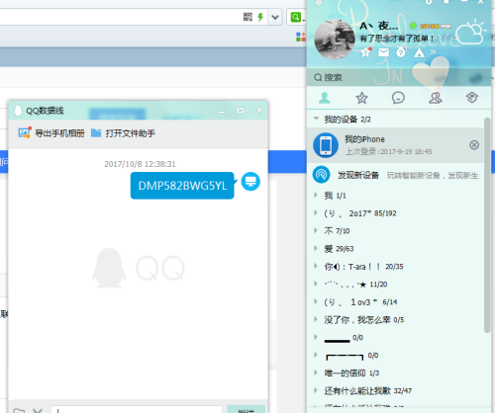Remove iPhone device with circled X
The height and width of the screenshot is (413, 495).
click(x=474, y=145)
